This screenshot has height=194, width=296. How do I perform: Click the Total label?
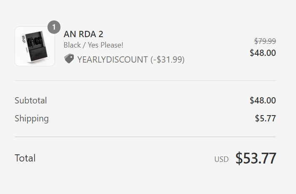(25, 158)
